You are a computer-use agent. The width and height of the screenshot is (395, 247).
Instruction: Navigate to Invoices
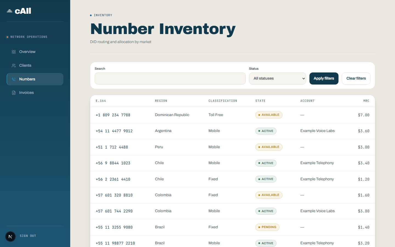coord(35,93)
